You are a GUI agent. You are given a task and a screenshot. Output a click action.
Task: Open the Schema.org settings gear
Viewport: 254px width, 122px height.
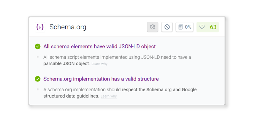tap(153, 27)
